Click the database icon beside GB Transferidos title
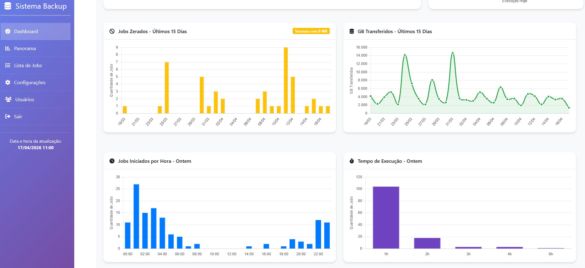 352,31
